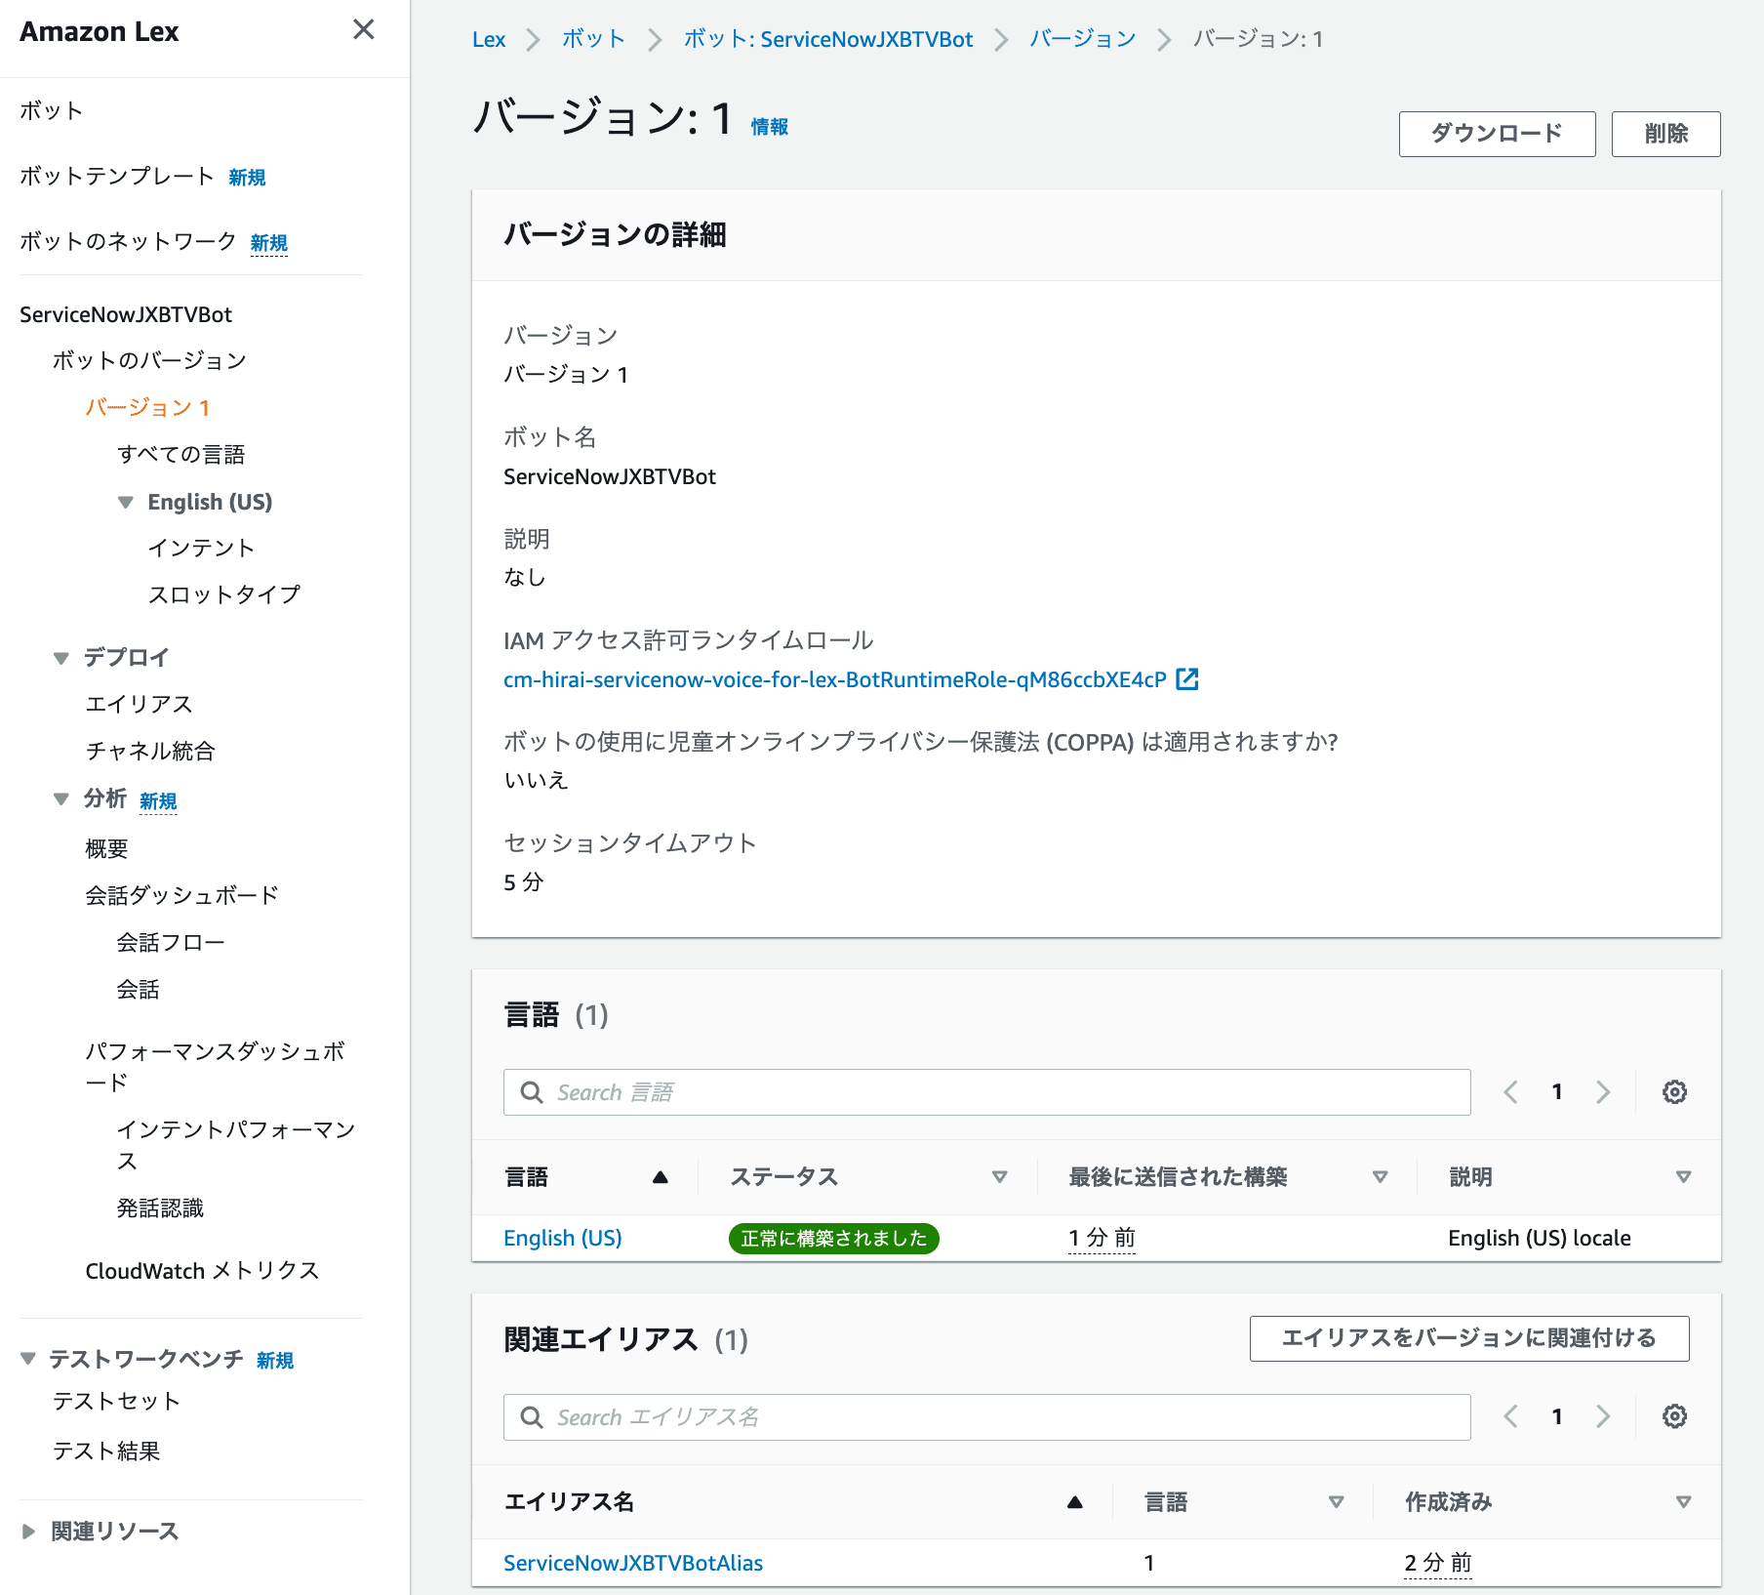Sort the alias table by 言語 column

[1337, 1502]
